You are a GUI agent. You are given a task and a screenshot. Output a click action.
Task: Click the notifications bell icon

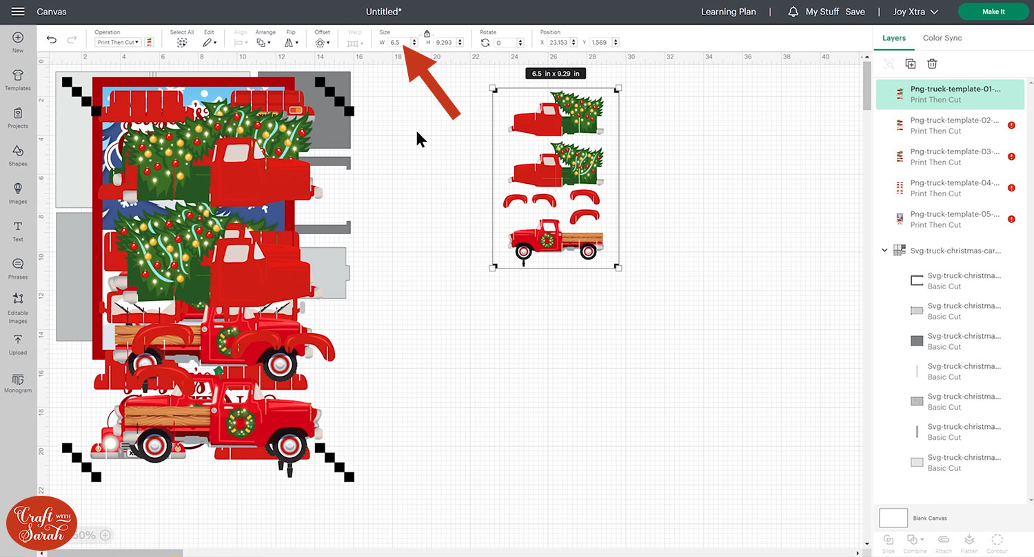pos(793,12)
